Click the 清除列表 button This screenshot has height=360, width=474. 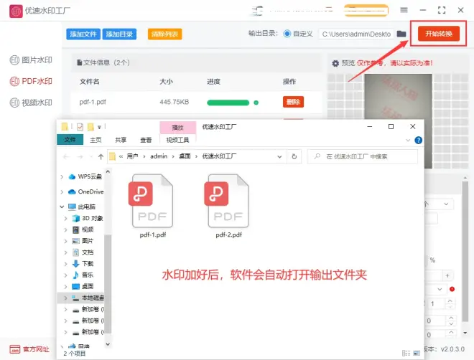pyautogui.click(x=164, y=34)
